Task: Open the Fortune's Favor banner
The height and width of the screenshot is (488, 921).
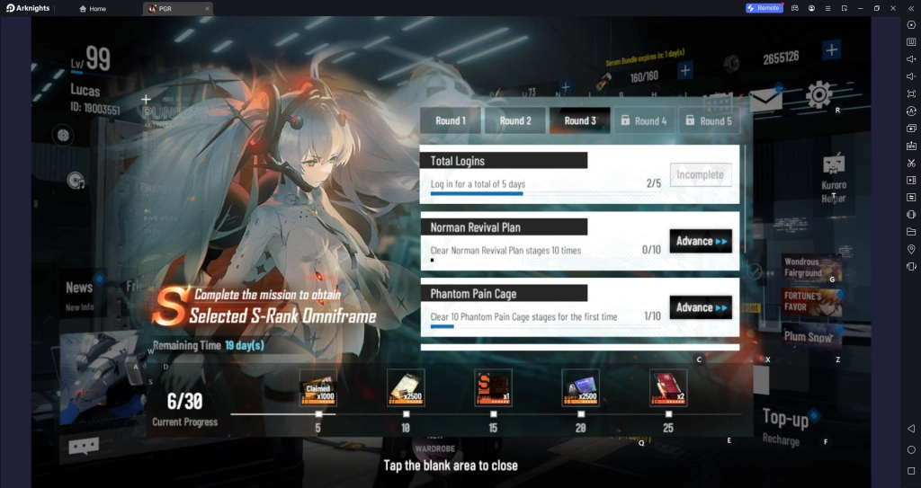Action: [x=812, y=301]
